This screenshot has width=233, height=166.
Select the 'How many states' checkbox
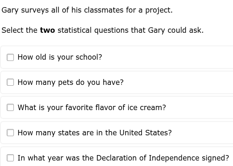pos(10,132)
